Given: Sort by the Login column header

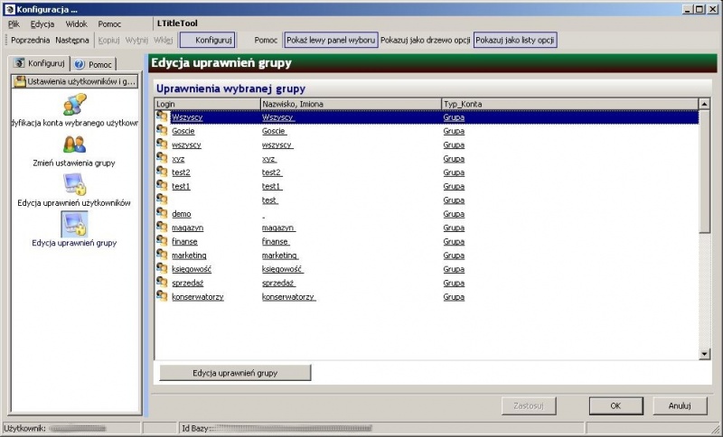Looking at the screenshot, I should click(208, 104).
